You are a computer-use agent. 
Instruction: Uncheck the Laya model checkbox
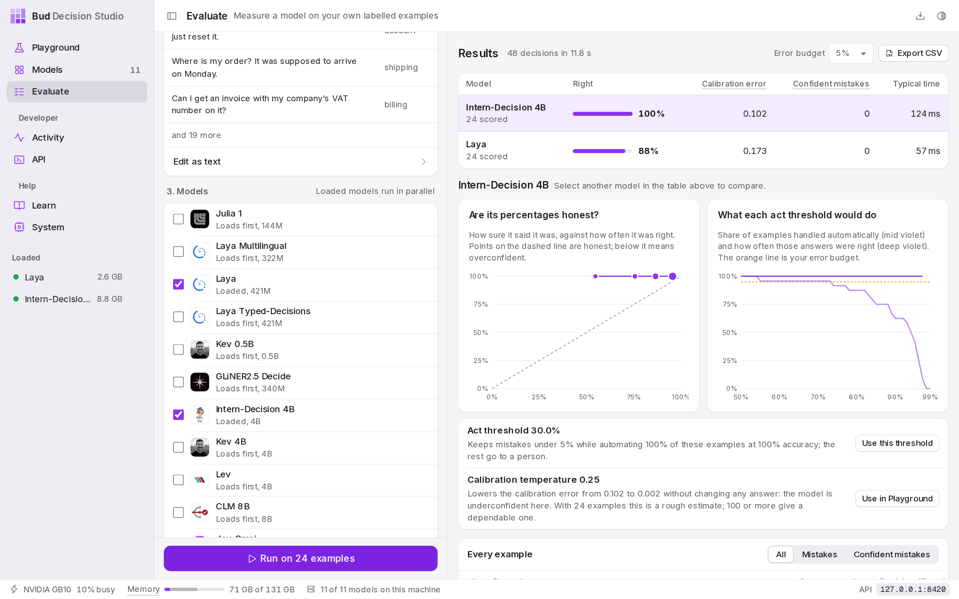point(178,284)
